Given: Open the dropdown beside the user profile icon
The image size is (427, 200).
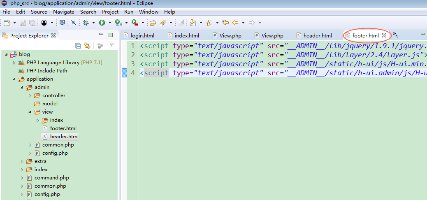Looking at the screenshot, I should pyautogui.click(x=52, y=23).
